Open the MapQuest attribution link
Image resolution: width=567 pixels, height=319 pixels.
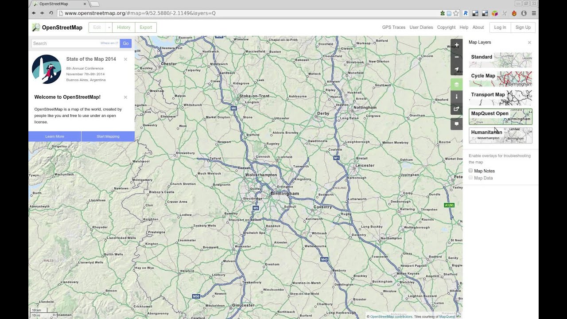[447, 316]
